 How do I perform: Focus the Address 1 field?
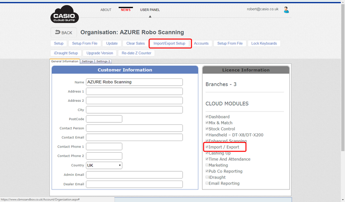pos(134,91)
